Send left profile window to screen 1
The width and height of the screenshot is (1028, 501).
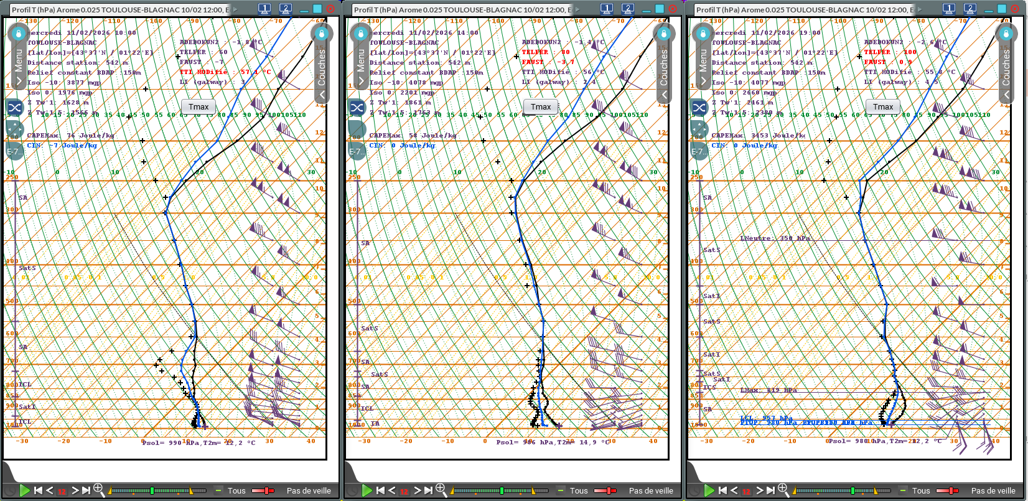(264, 9)
